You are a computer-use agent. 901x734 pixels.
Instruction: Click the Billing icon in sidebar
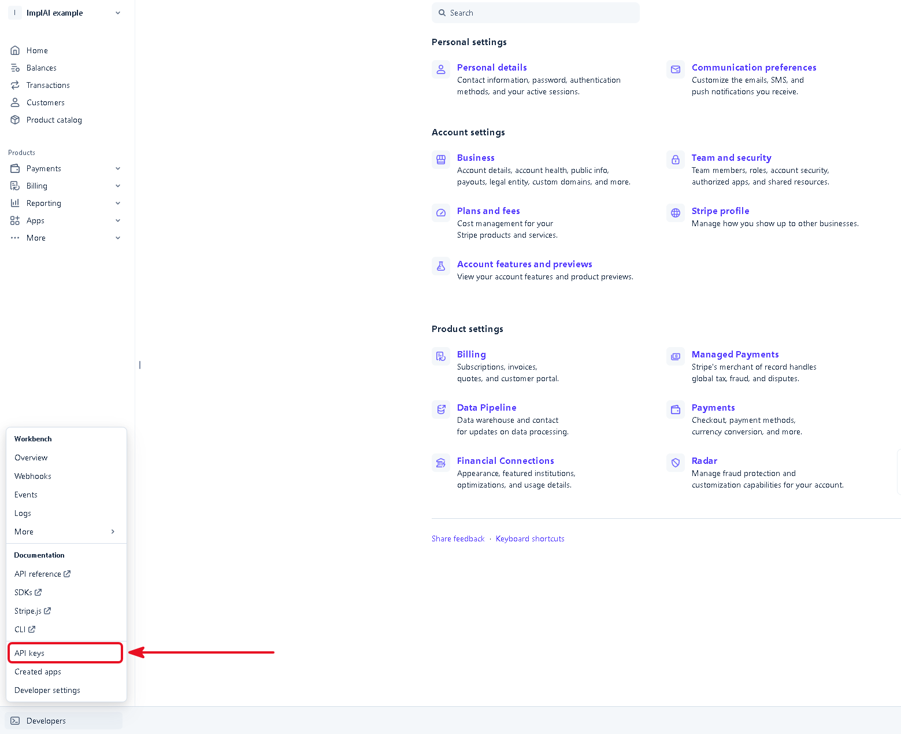[x=15, y=186]
